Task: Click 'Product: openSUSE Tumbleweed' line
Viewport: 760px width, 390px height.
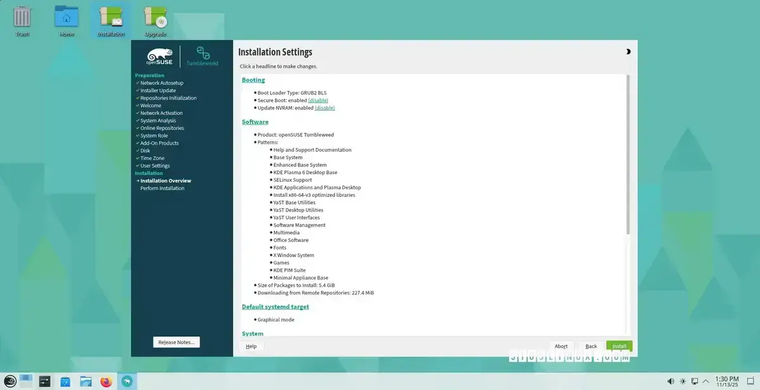Action: pyautogui.click(x=295, y=135)
